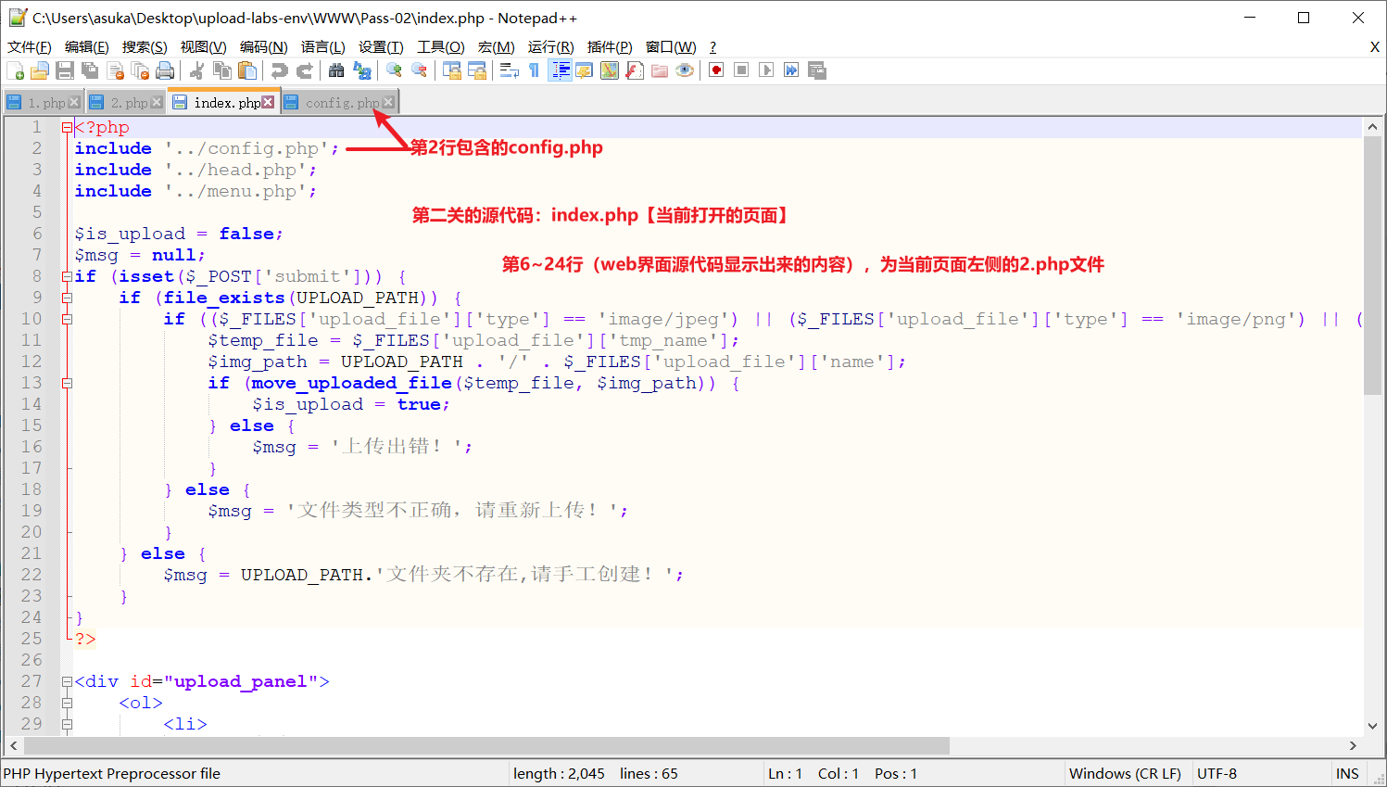Click the vertical scrollbar down arrow

[1372, 726]
